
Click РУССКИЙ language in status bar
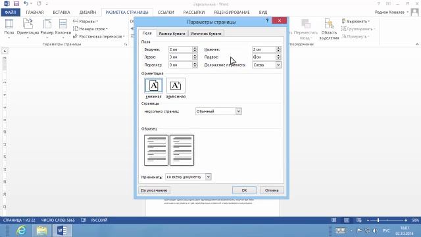99,220
